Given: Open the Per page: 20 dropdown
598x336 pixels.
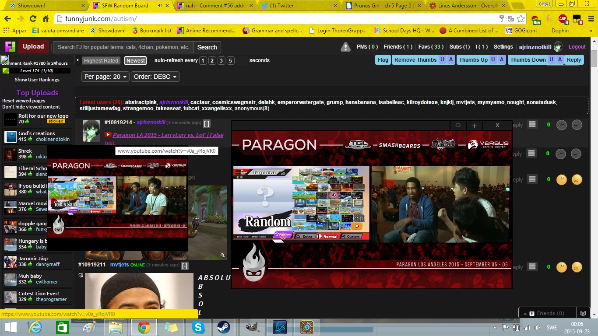Looking at the screenshot, I should [106, 77].
